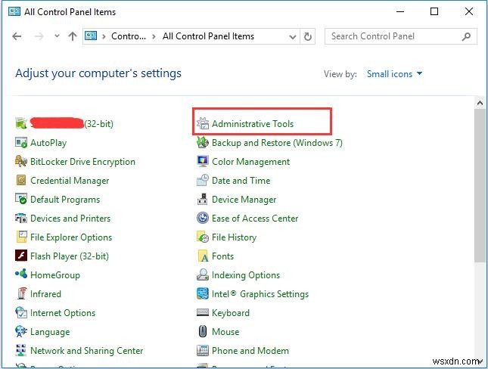Open the Fonts folder icon
The width and height of the screenshot is (488, 369).
click(203, 256)
